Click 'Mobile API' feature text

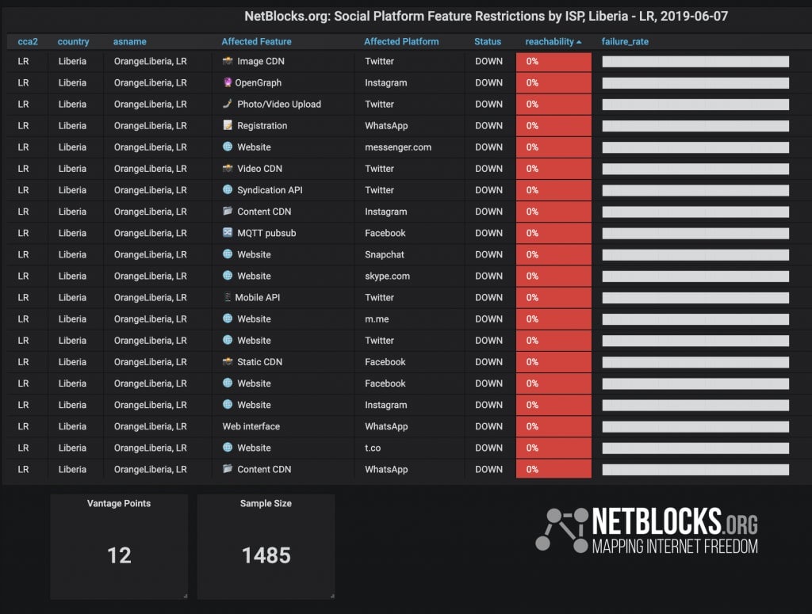(x=258, y=297)
